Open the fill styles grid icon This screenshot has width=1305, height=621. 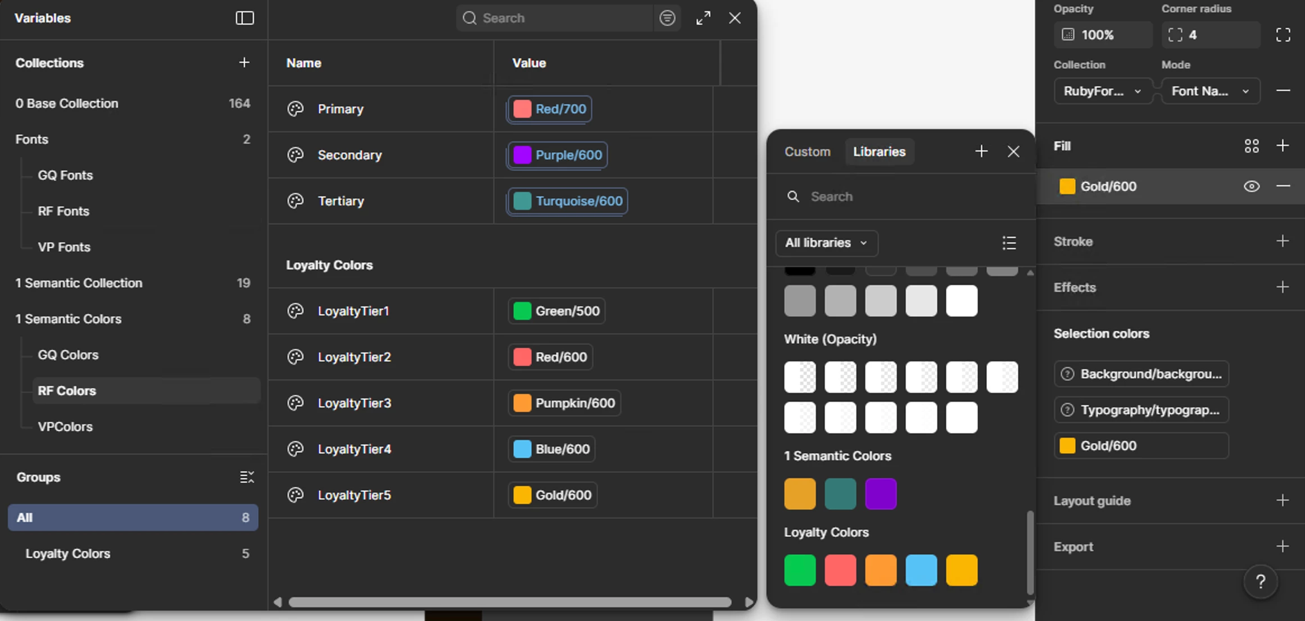(x=1252, y=146)
